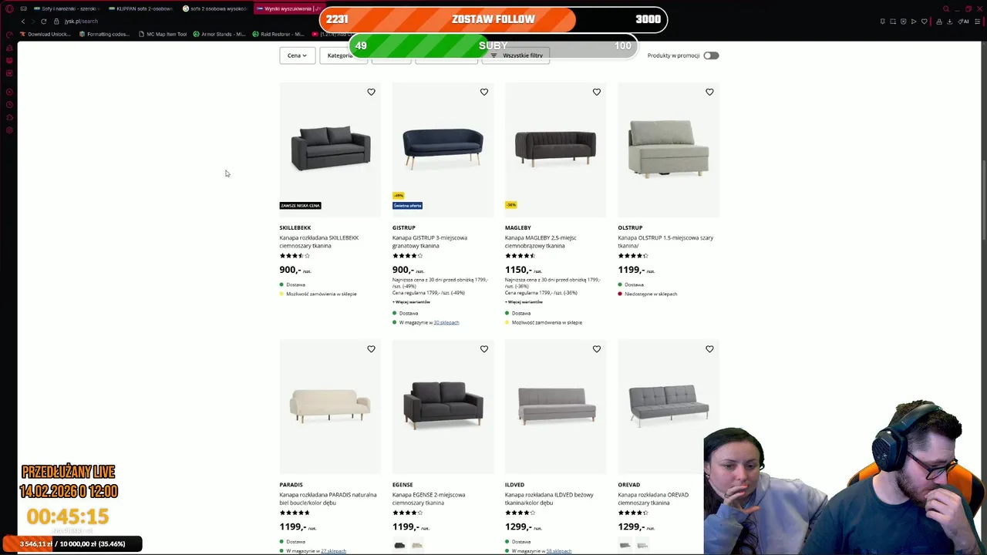Favorite the GISTRUP sofa heart icon
Viewport: 987px width, 555px height.
484,92
